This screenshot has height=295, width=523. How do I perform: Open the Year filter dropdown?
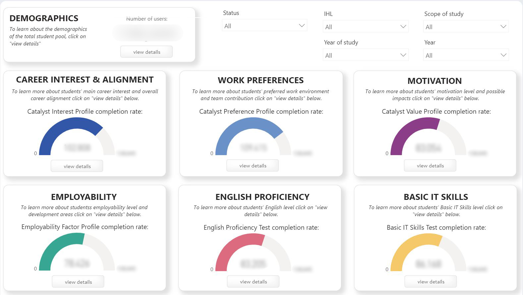tap(466, 55)
